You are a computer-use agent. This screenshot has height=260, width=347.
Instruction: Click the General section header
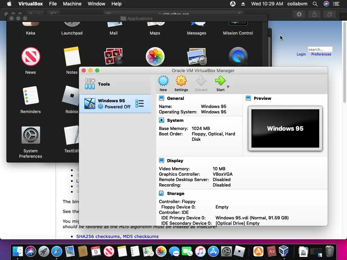tap(175, 99)
